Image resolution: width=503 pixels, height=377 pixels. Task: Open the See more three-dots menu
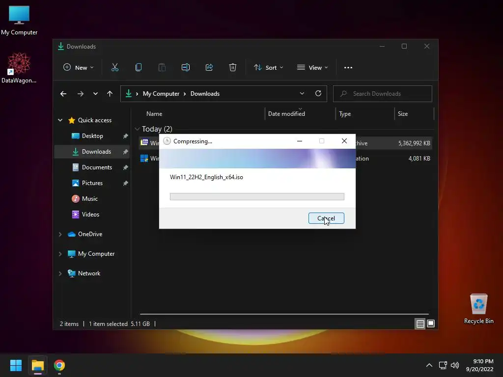tap(348, 67)
